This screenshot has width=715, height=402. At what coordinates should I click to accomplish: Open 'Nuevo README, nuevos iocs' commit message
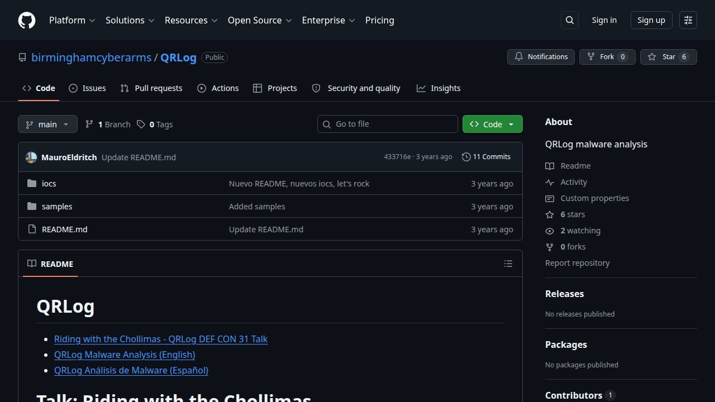coord(299,183)
